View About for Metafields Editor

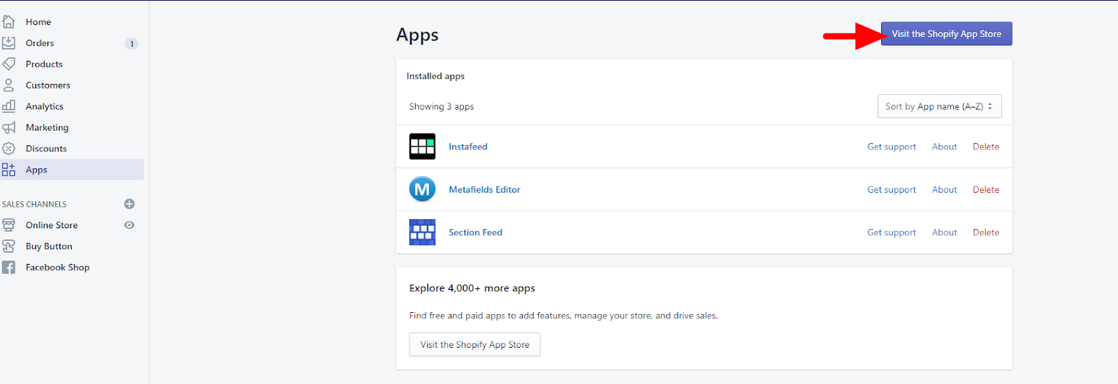coord(944,189)
